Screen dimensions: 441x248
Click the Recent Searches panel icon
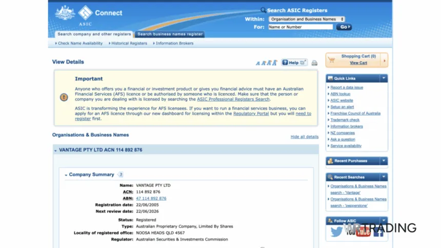coord(330,177)
